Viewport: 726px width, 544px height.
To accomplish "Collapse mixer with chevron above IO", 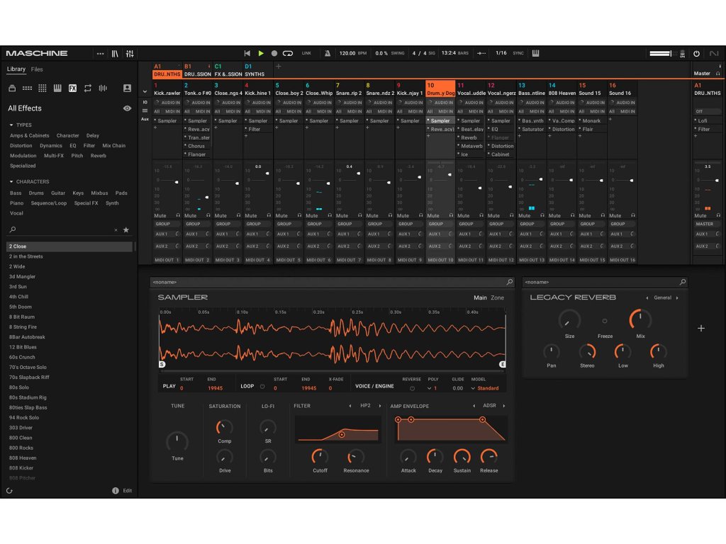I will click(x=145, y=91).
